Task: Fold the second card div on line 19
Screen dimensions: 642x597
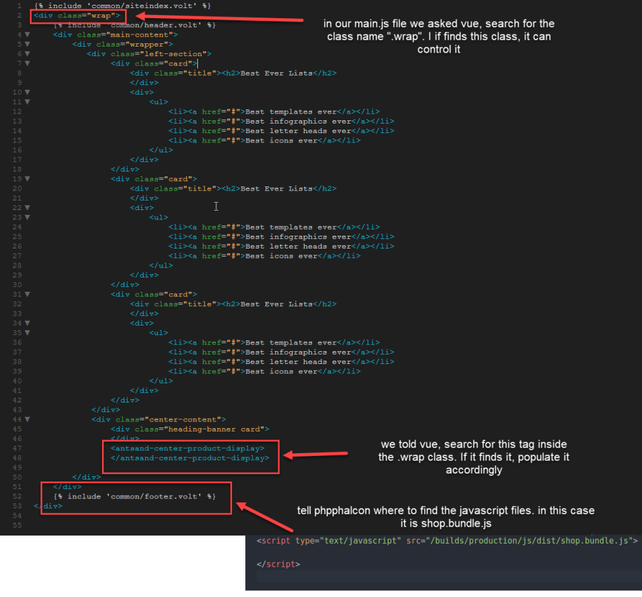Action: [28, 179]
